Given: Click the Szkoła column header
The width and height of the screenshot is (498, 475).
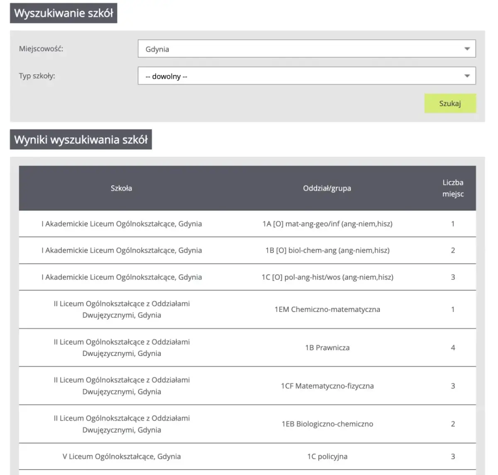Looking at the screenshot, I should click(121, 188).
